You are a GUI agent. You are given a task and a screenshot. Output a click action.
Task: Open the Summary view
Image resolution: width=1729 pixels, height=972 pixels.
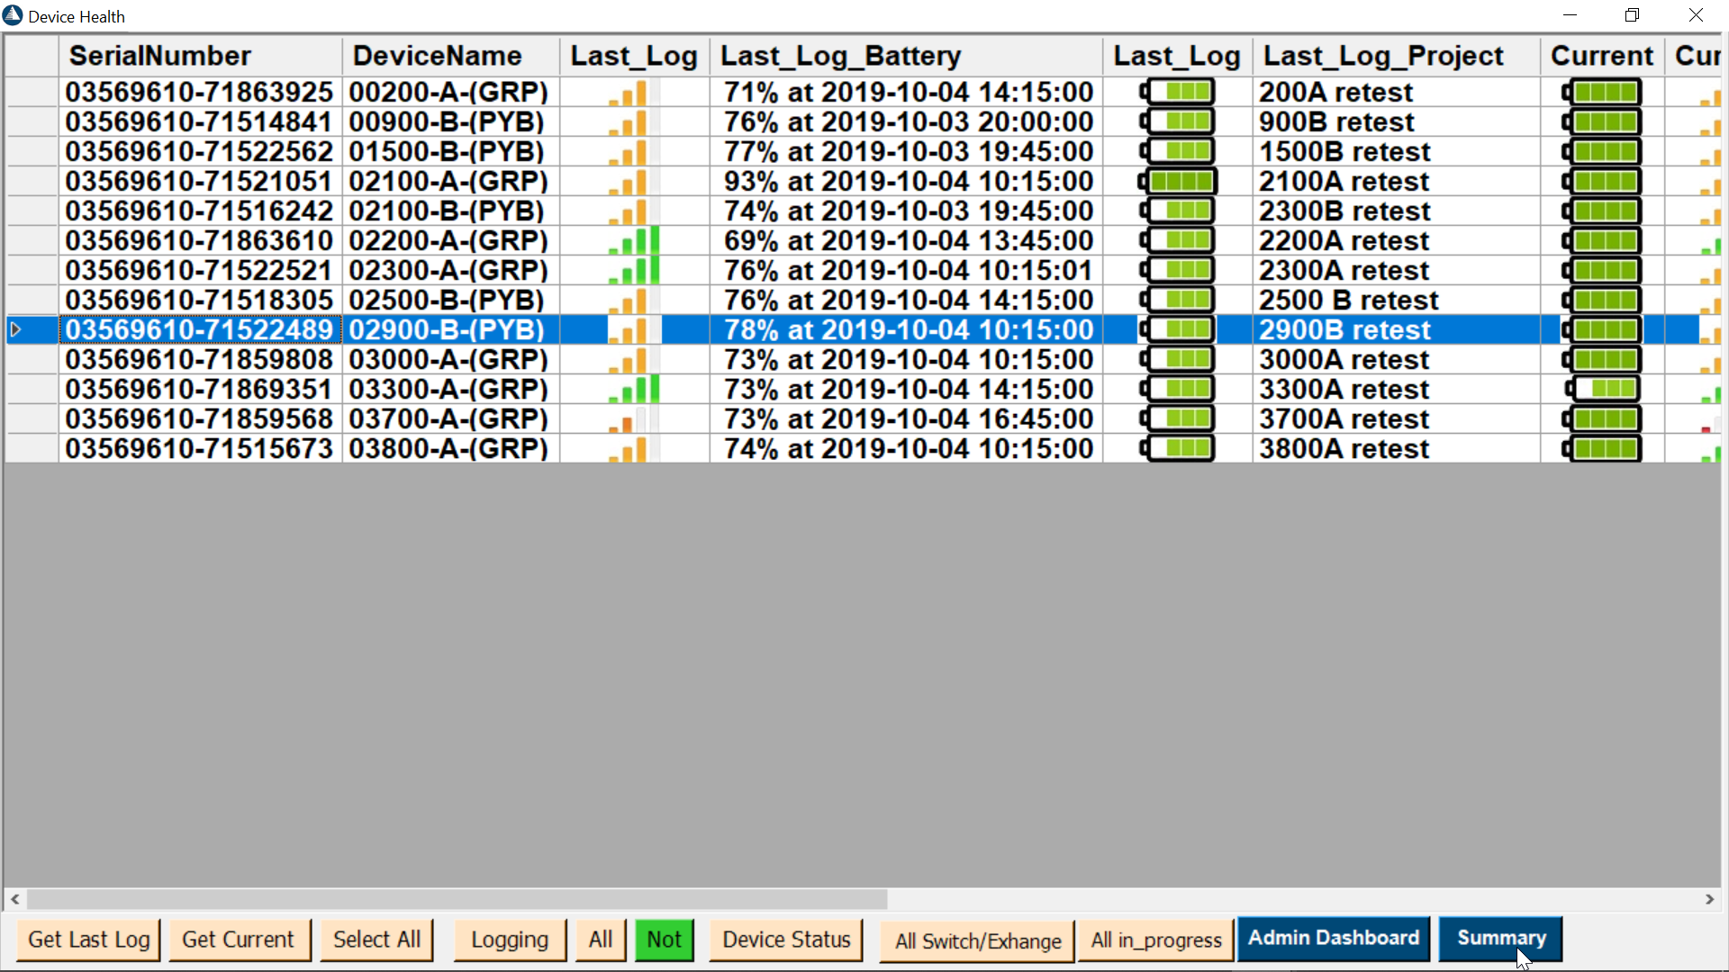[x=1500, y=939]
